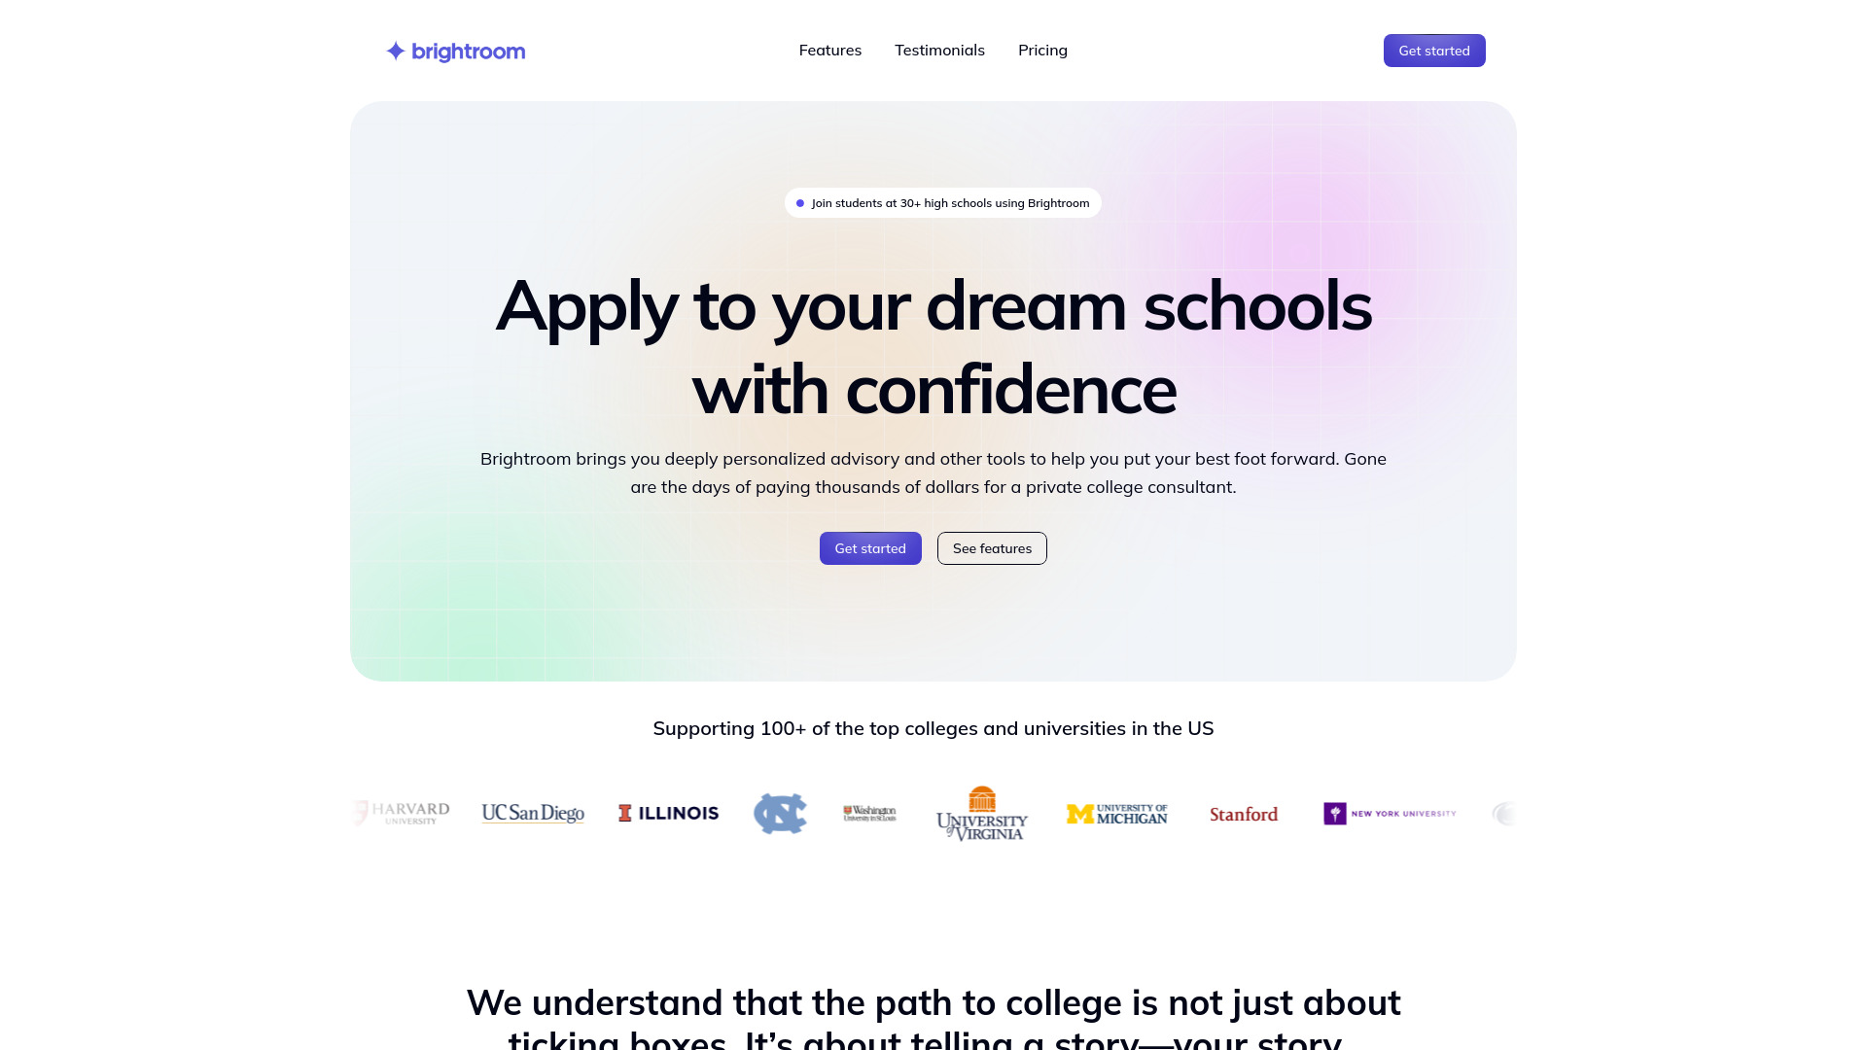This screenshot has height=1050, width=1867.
Task: Click the University of Virginia logo
Action: (981, 813)
